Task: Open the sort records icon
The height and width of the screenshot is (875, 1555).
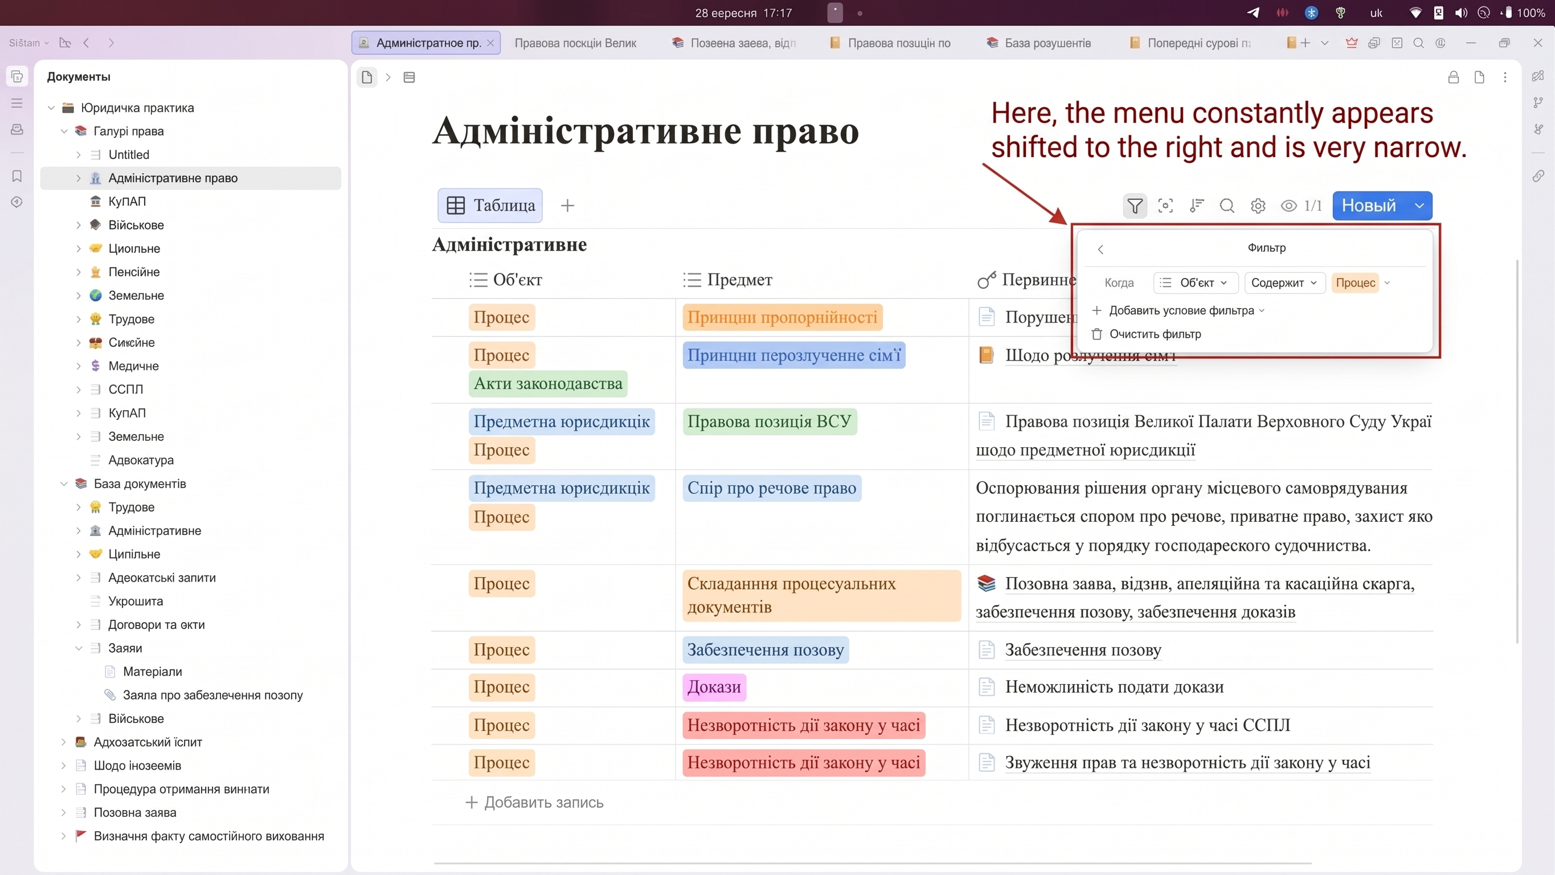Action: (x=1196, y=206)
